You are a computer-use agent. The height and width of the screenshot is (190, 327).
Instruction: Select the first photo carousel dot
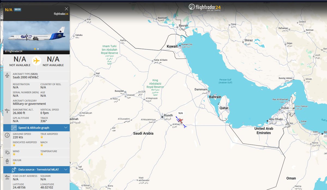coord(35,49)
